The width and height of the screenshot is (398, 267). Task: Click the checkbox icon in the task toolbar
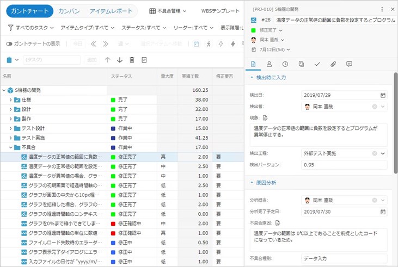click(144, 60)
